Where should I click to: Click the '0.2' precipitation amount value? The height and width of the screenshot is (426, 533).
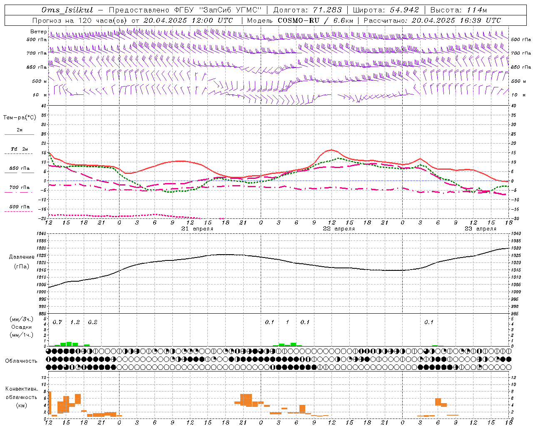pyautogui.click(x=93, y=322)
